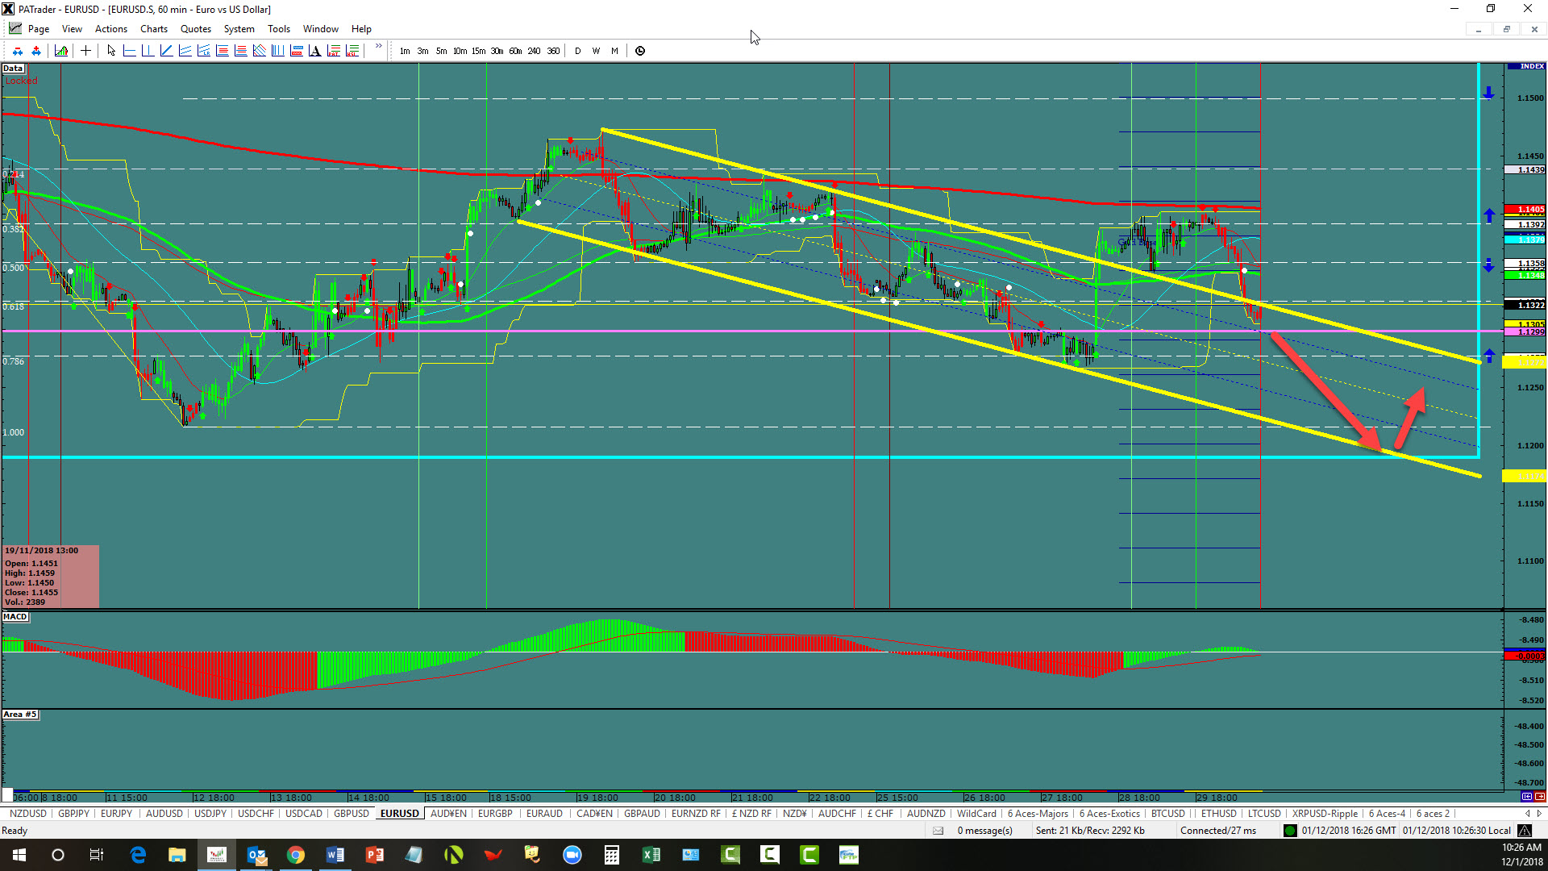Open Google Chrome from the taskbar

coord(296,855)
